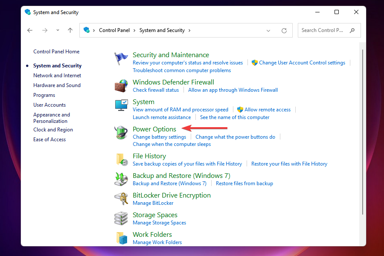Open Ease of Access category
The height and width of the screenshot is (256, 384).
point(49,140)
